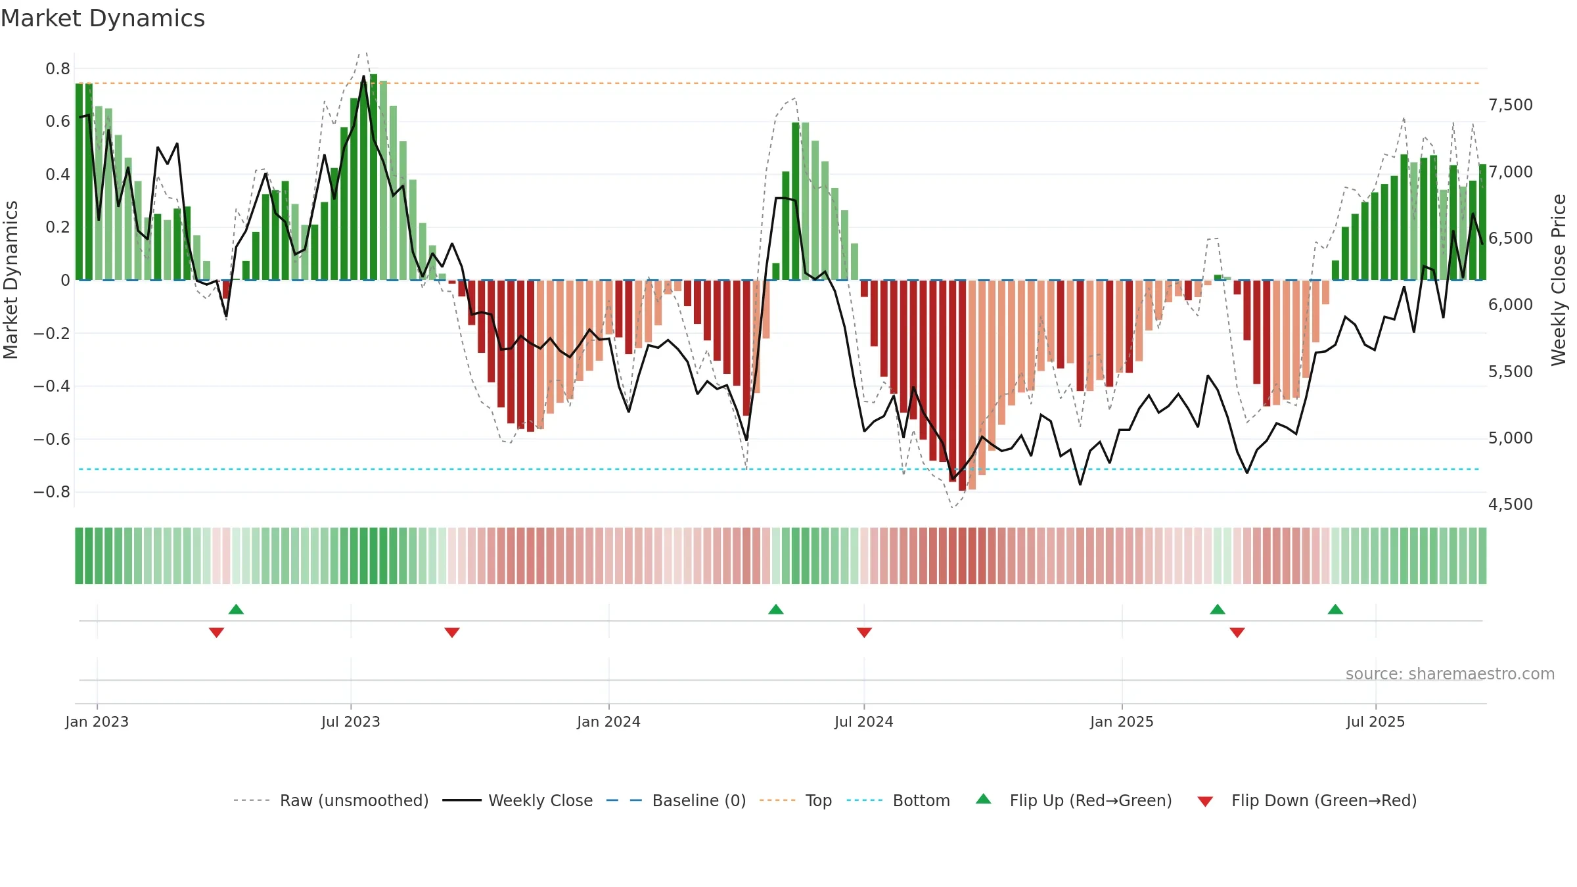Click the source: sharemaestro.com text
This screenshot has height=887, width=1577.
click(1450, 673)
